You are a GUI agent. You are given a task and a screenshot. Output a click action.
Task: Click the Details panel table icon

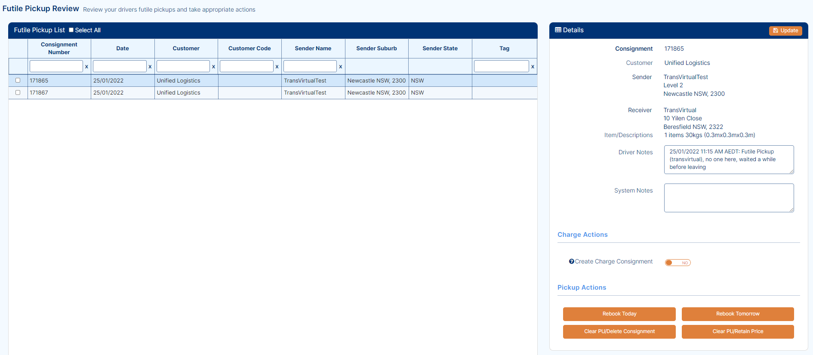tap(558, 30)
